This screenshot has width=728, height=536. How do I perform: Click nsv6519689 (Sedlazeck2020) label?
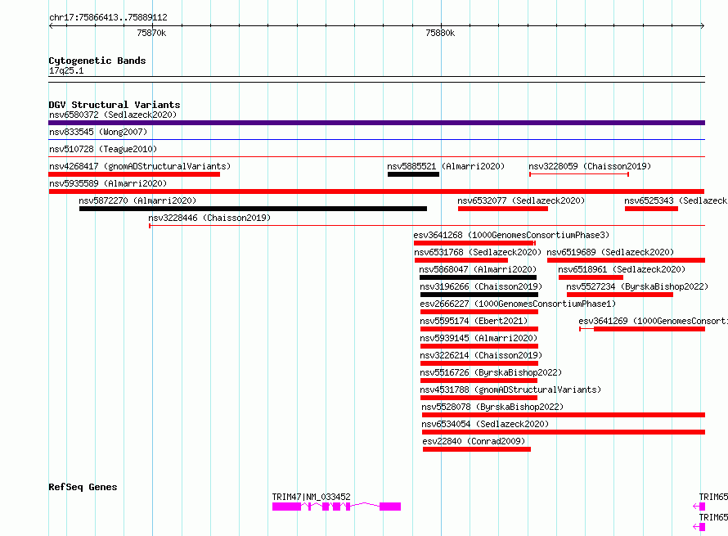coord(610,252)
